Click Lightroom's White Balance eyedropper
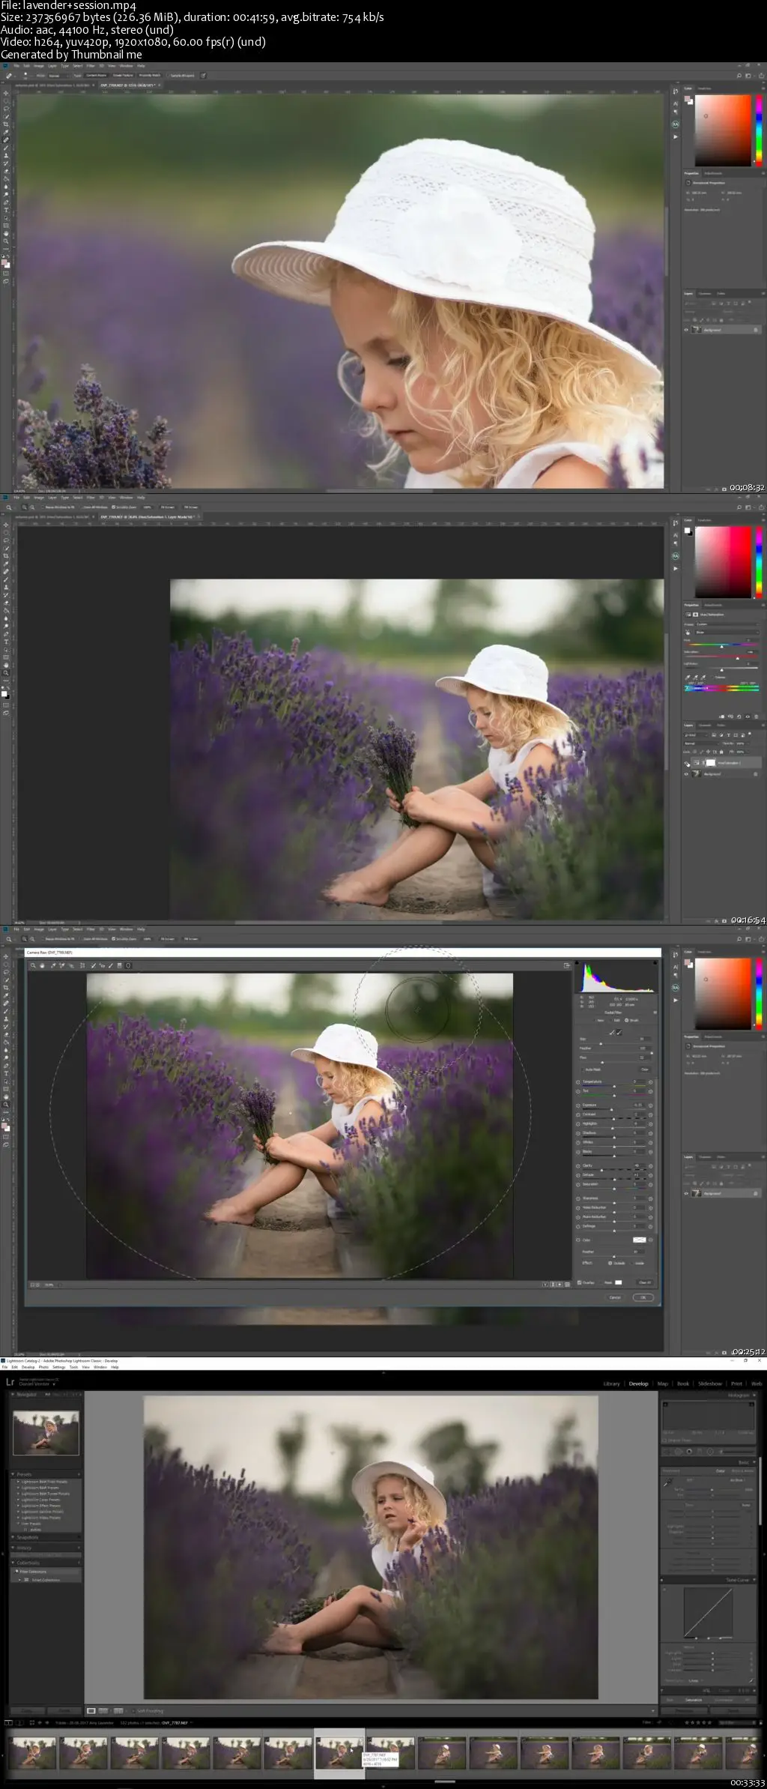This screenshot has width=767, height=1789. pos(667,1482)
